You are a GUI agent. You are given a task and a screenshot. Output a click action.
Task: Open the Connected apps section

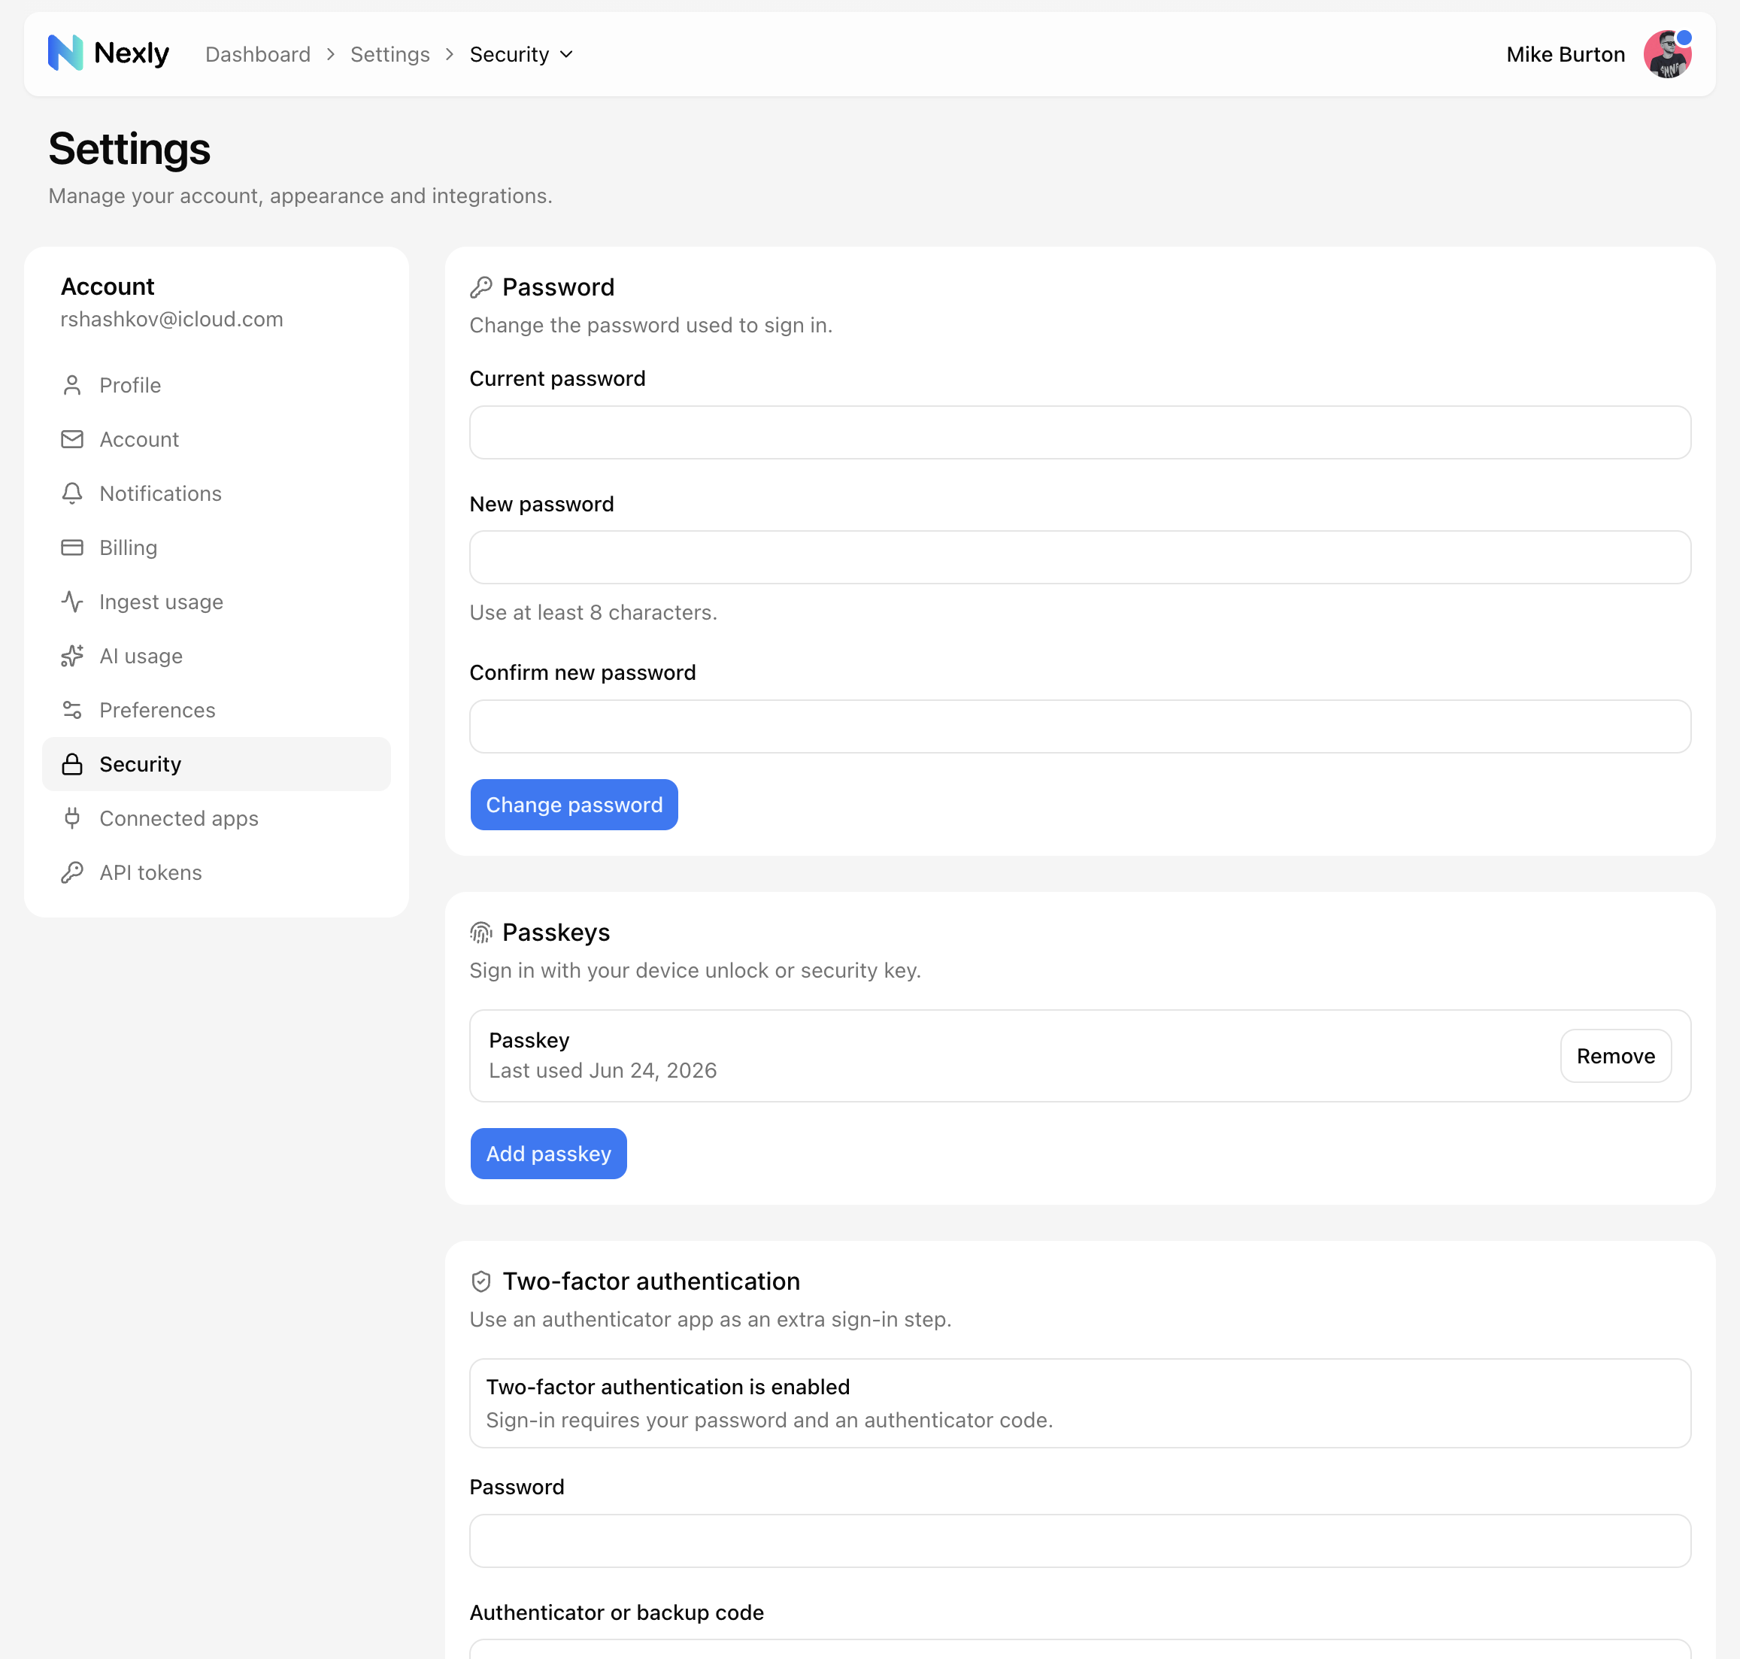click(x=217, y=818)
